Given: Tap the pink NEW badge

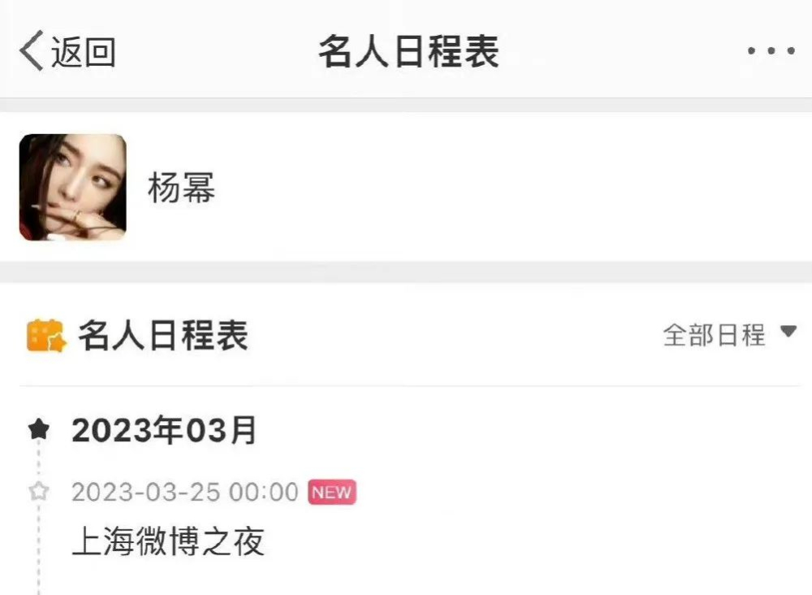Looking at the screenshot, I should pos(332,492).
